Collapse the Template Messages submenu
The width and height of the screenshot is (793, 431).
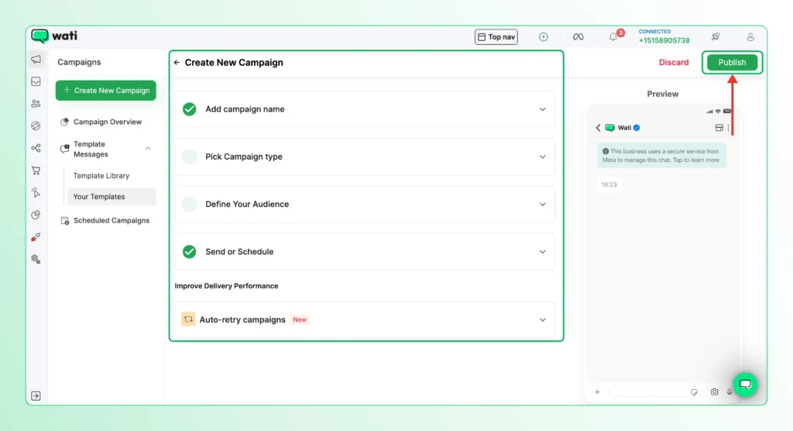(x=148, y=148)
